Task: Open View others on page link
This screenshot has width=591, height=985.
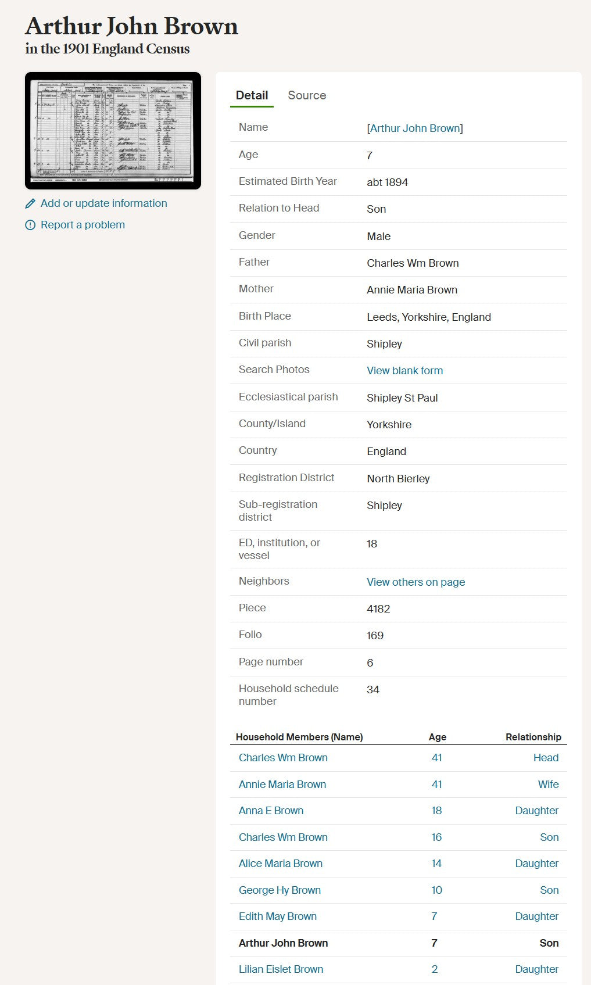Action: pyautogui.click(x=416, y=582)
